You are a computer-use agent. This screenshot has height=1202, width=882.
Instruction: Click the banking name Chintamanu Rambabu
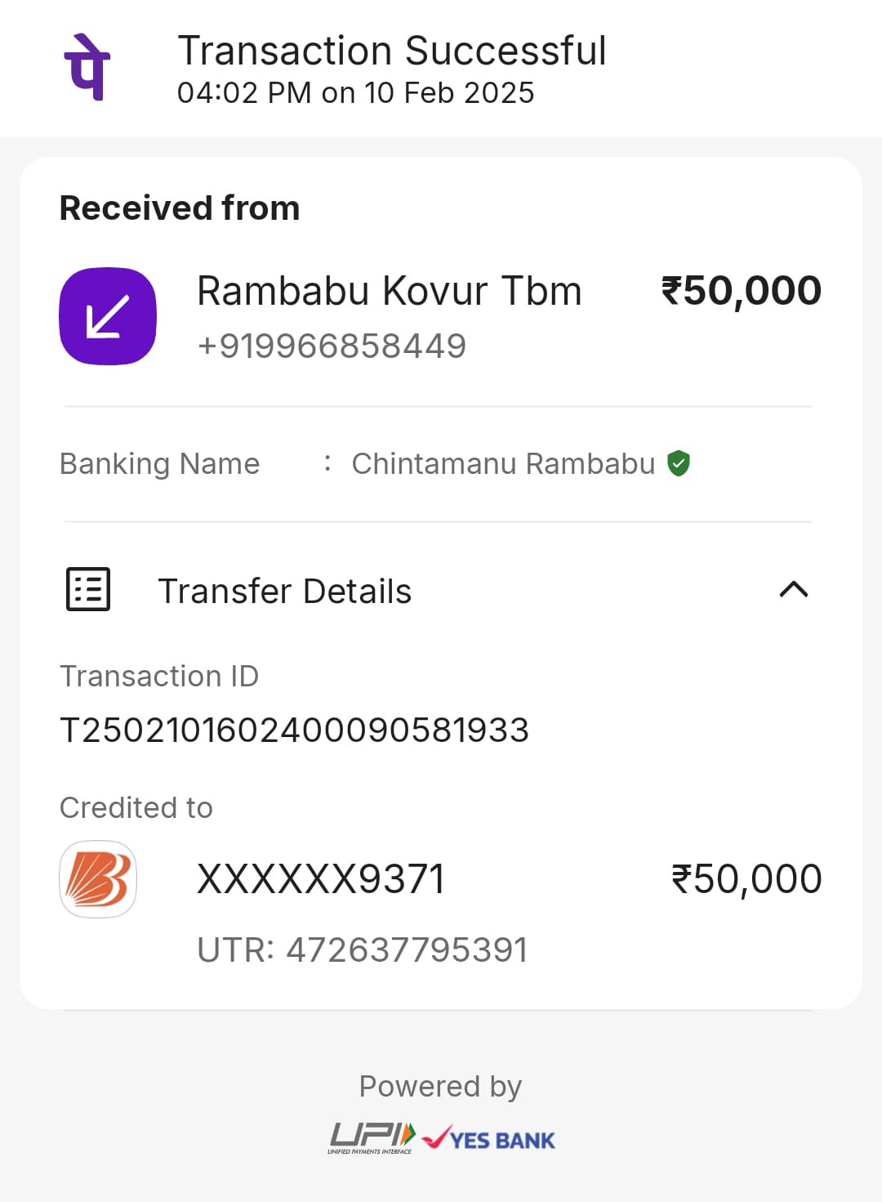tap(503, 463)
